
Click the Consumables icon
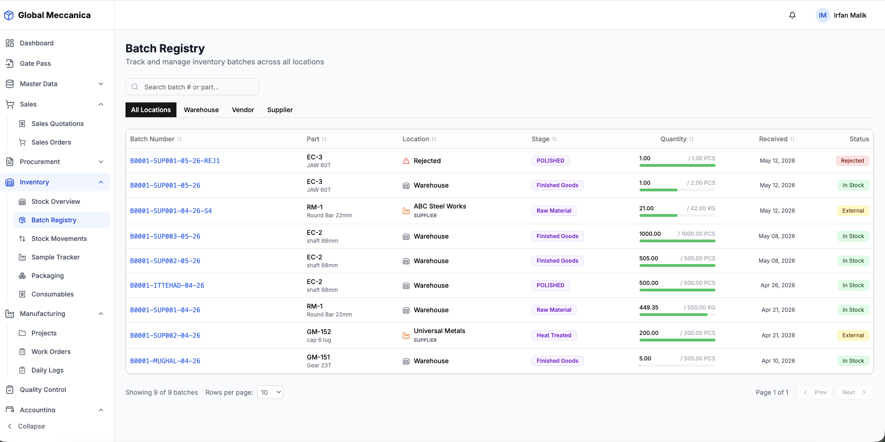pos(22,294)
